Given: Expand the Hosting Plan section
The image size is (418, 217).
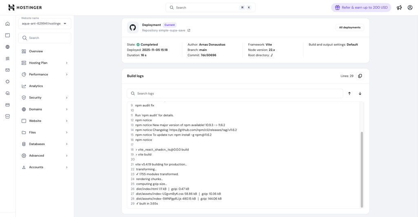Looking at the screenshot, I should tap(44, 63).
